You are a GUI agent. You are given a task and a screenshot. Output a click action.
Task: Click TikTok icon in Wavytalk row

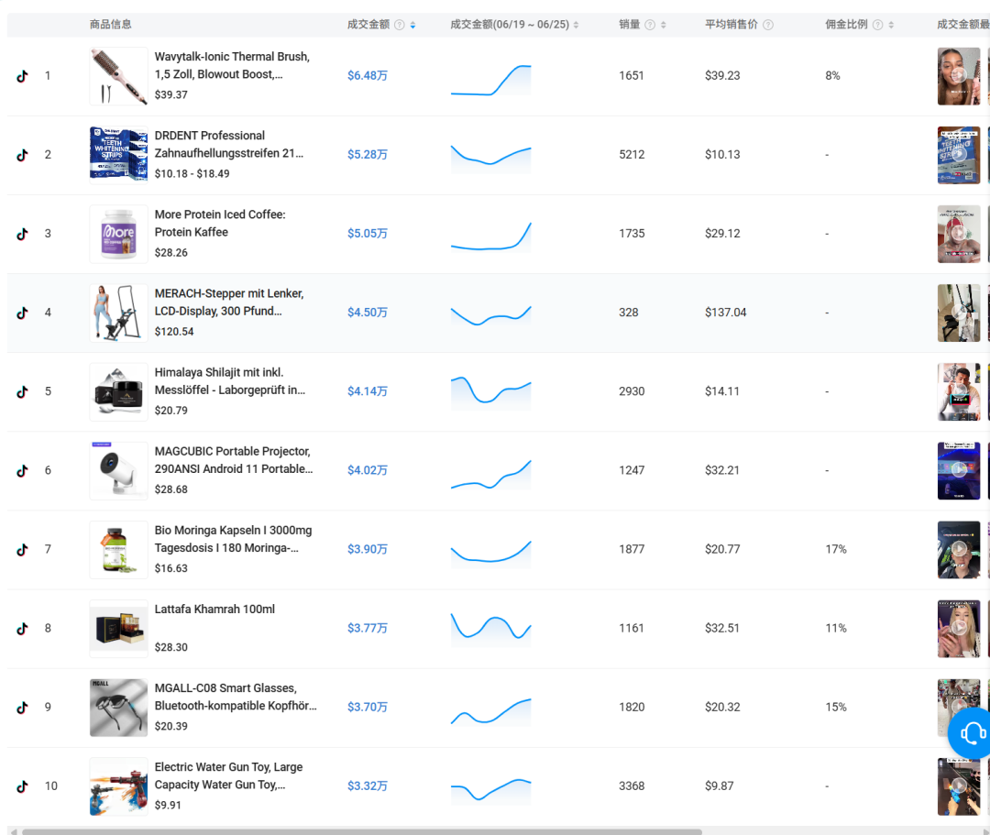pyautogui.click(x=22, y=76)
